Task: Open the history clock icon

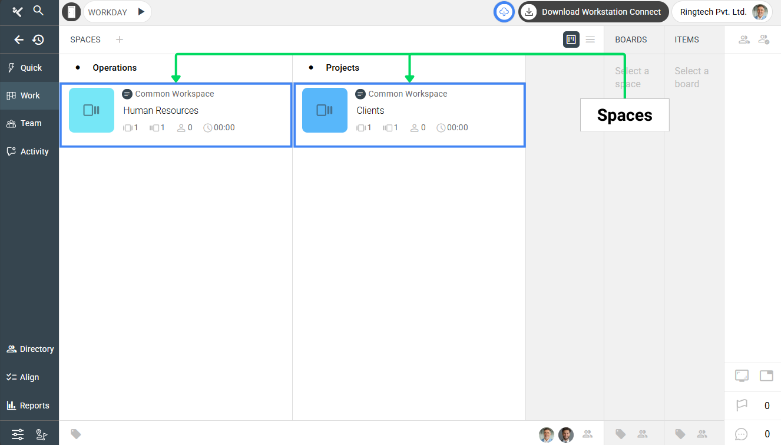Action: [38, 39]
